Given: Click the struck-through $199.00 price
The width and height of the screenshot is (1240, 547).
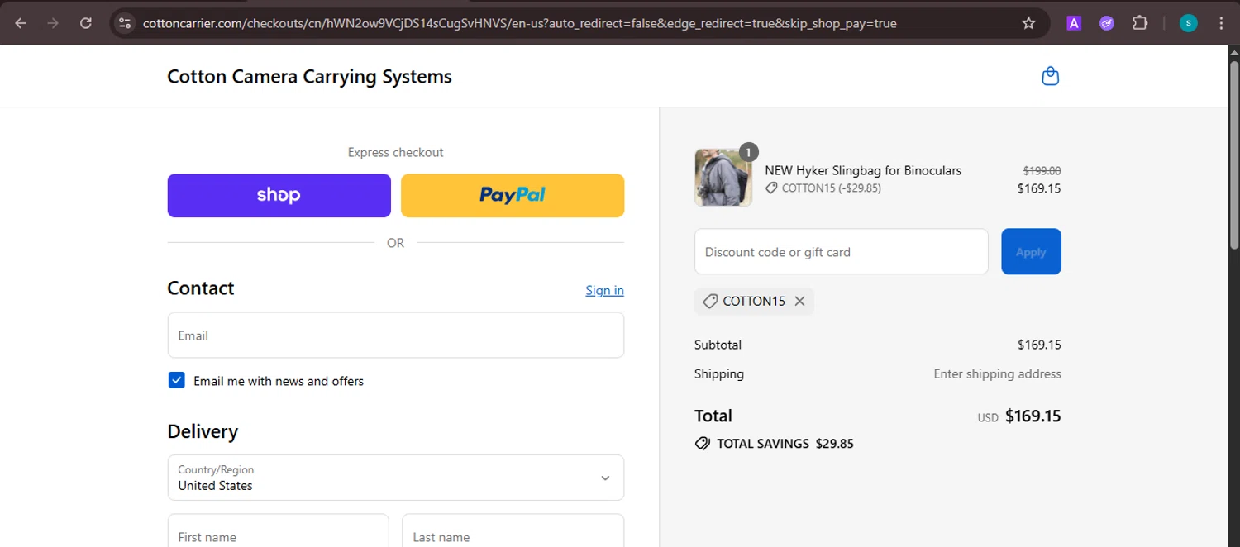Looking at the screenshot, I should (1042, 170).
